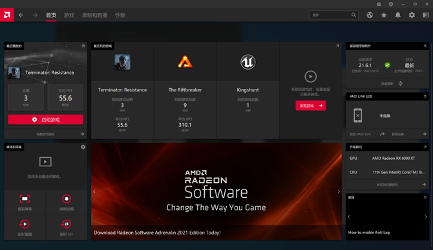Open the 录制和直播 tab
Viewport: 433px width, 250px height.
pos(94,15)
